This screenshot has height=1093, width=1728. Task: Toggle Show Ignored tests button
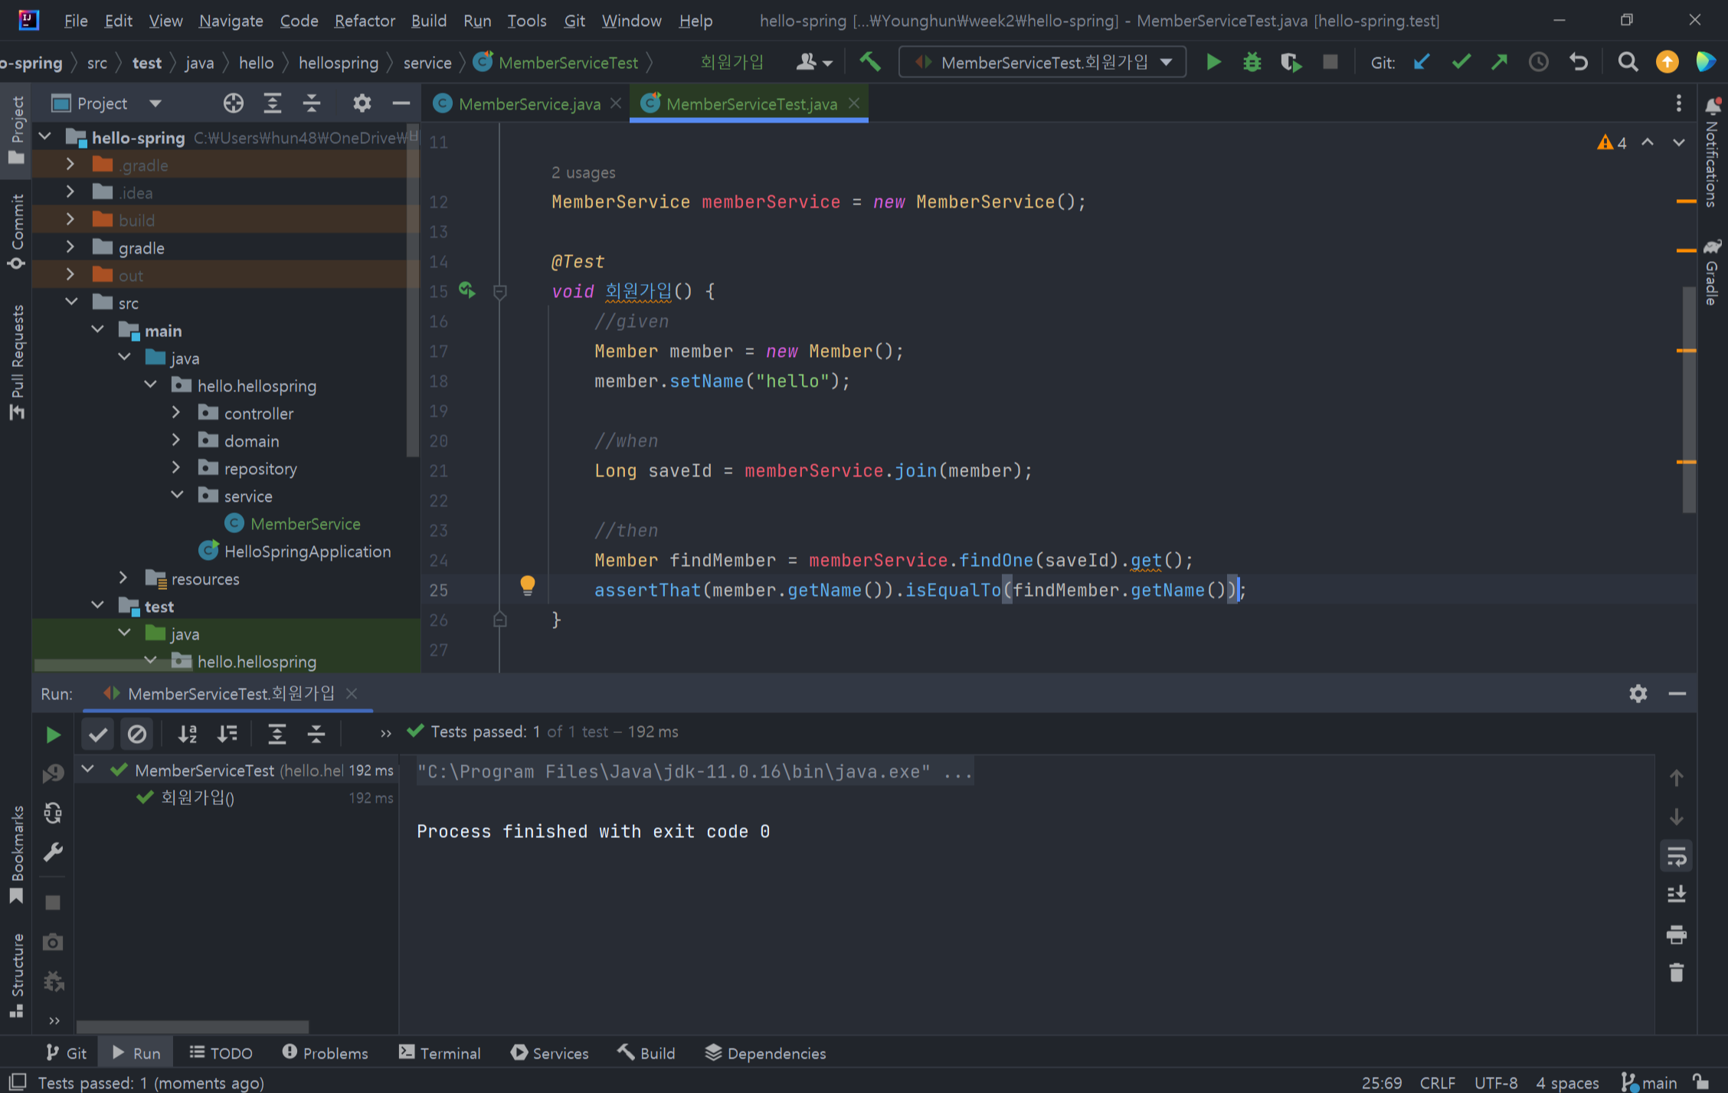(137, 735)
